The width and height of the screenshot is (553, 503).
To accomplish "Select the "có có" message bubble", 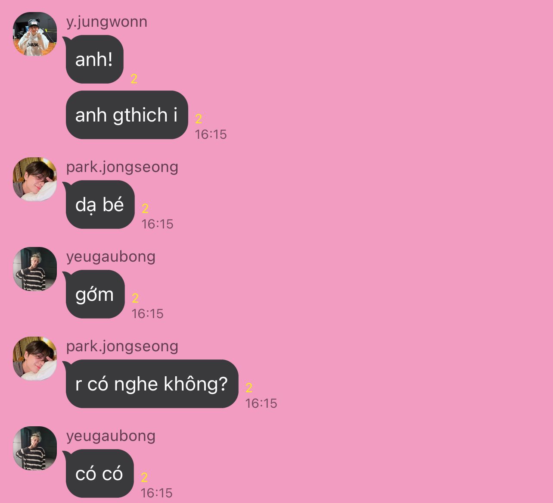I will tap(100, 474).
